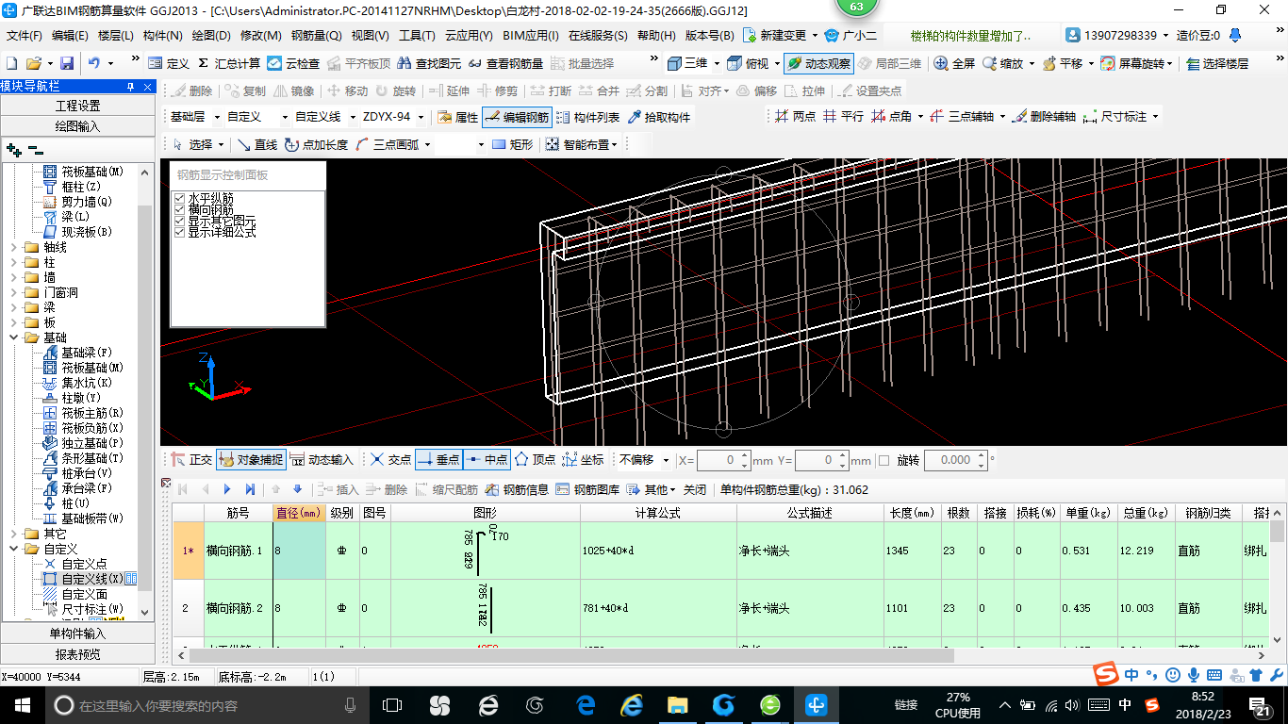Click the X coordinate input field

[723, 460]
